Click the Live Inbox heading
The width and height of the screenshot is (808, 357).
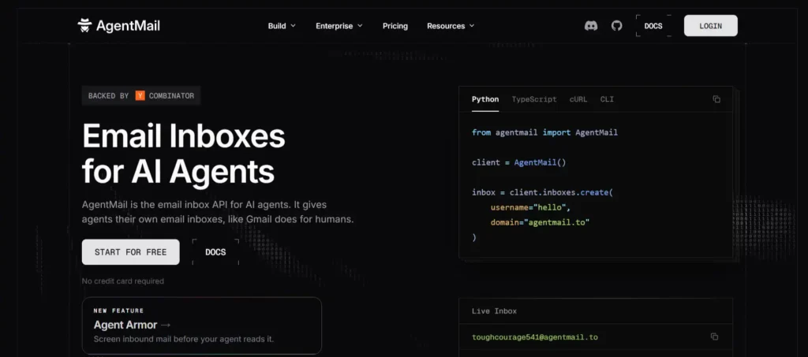(494, 311)
